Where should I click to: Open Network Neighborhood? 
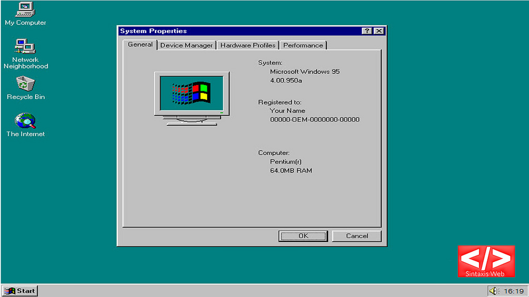coord(25,49)
